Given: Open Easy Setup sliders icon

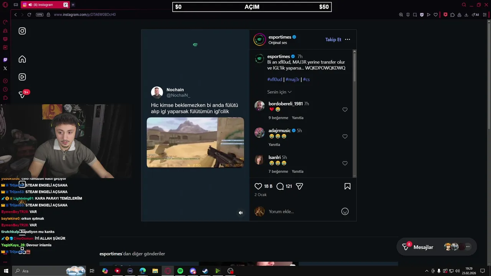Looking at the screenshot, I should [484, 15].
